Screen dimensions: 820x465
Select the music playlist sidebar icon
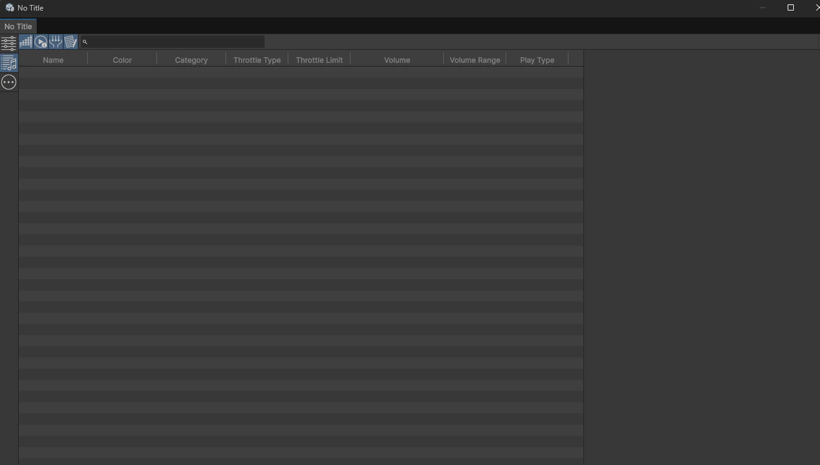pyautogui.click(x=9, y=63)
